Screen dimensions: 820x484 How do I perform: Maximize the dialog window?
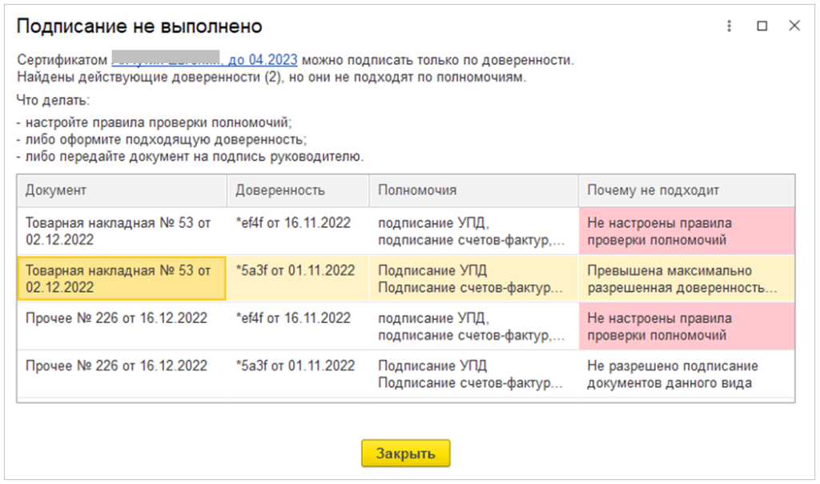(x=762, y=26)
